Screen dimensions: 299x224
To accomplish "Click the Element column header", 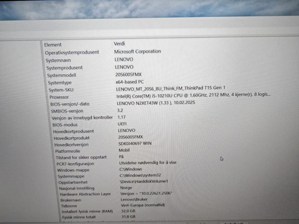I will click(53, 45).
